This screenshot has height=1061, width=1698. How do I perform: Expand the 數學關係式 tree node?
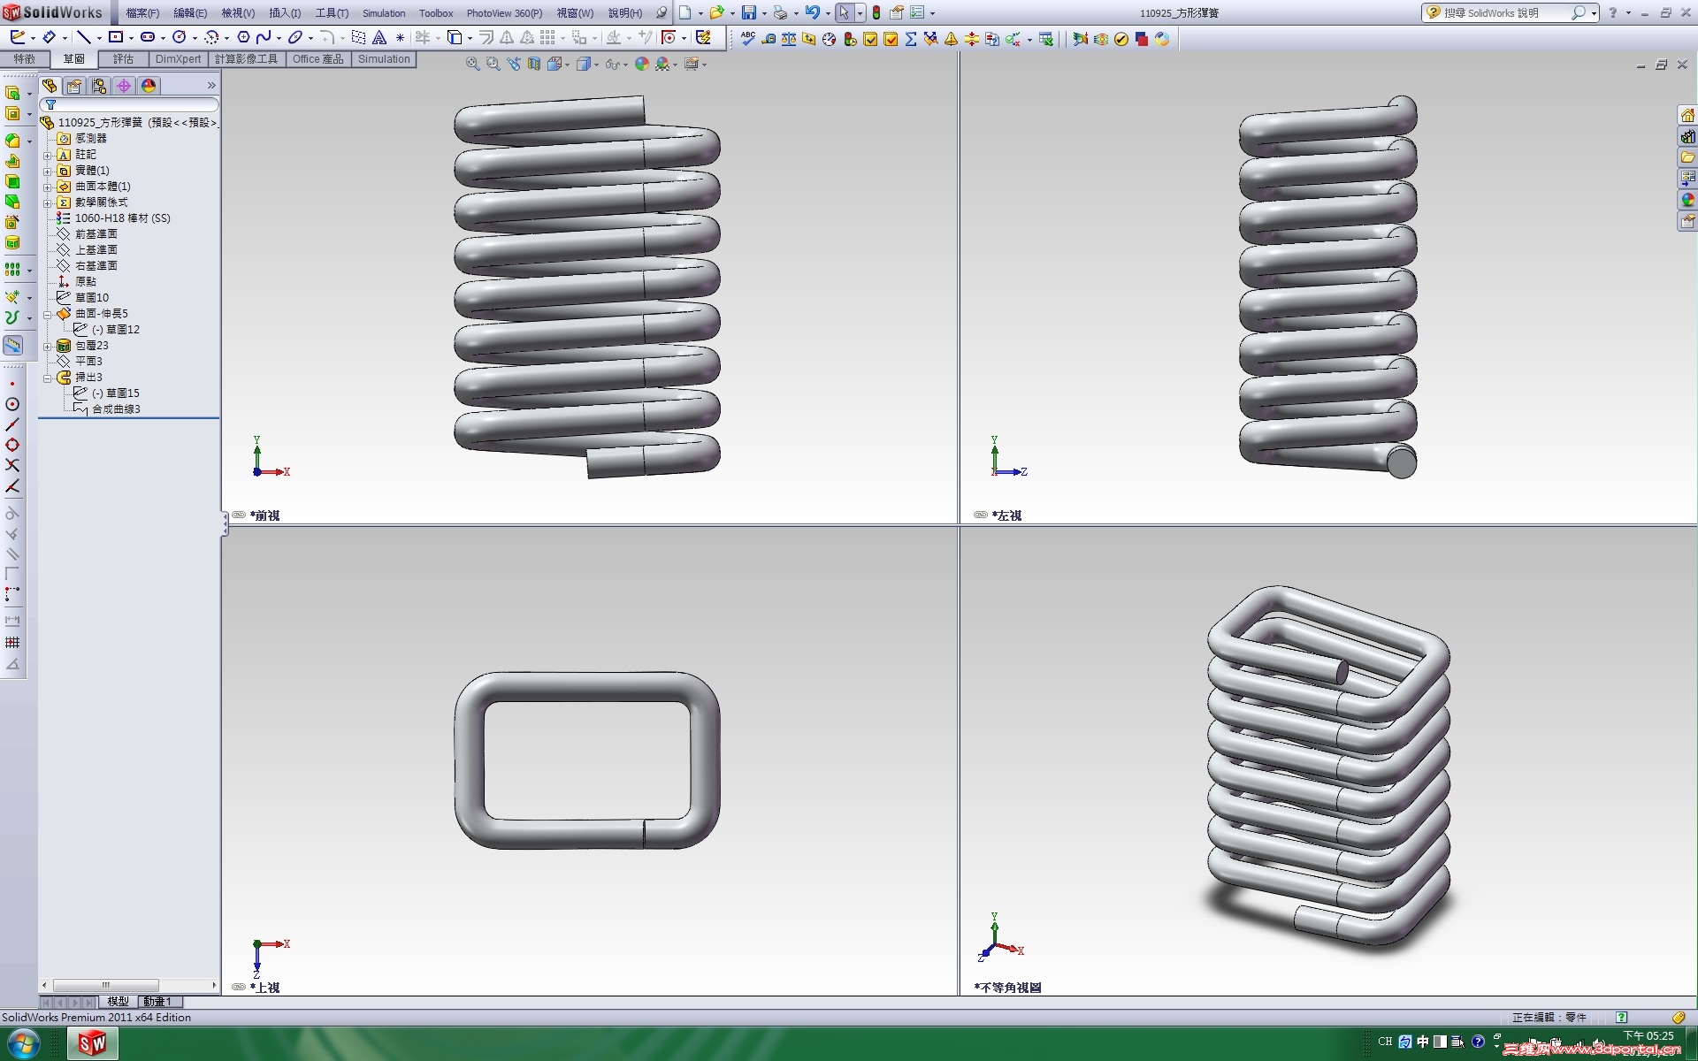click(48, 202)
